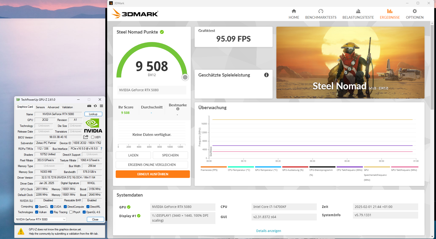
Task: Toggle the Vulkan checkbox
Action: tap(37, 212)
